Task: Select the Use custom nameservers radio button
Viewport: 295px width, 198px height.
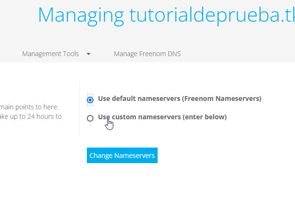Action: point(90,118)
